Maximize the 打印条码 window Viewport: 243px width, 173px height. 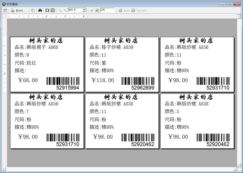(230, 4)
